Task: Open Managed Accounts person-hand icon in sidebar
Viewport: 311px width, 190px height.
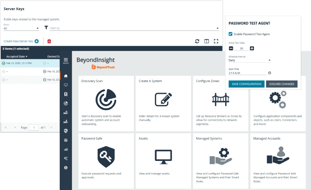Action: (x=66, y=121)
